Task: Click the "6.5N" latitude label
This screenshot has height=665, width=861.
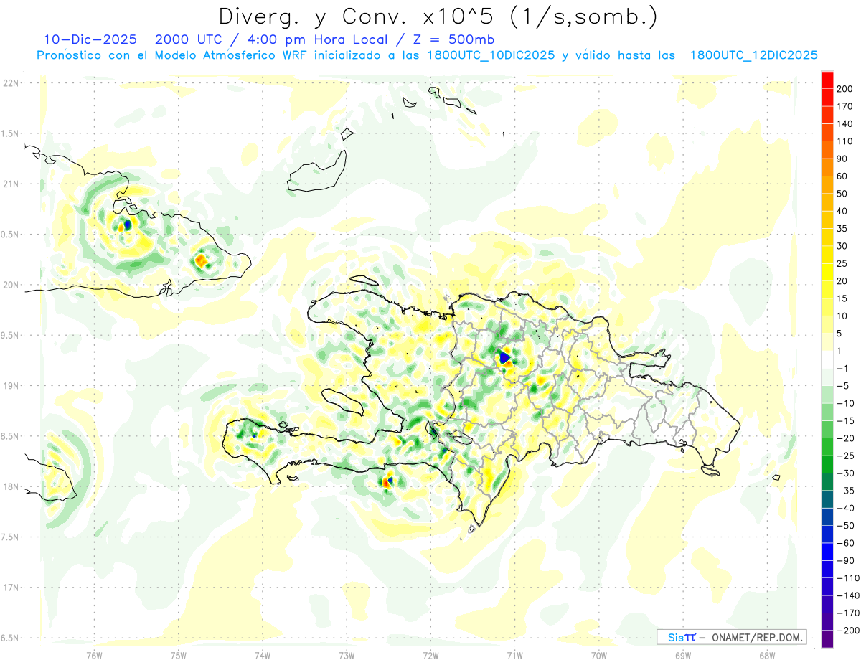Action: click(10, 638)
